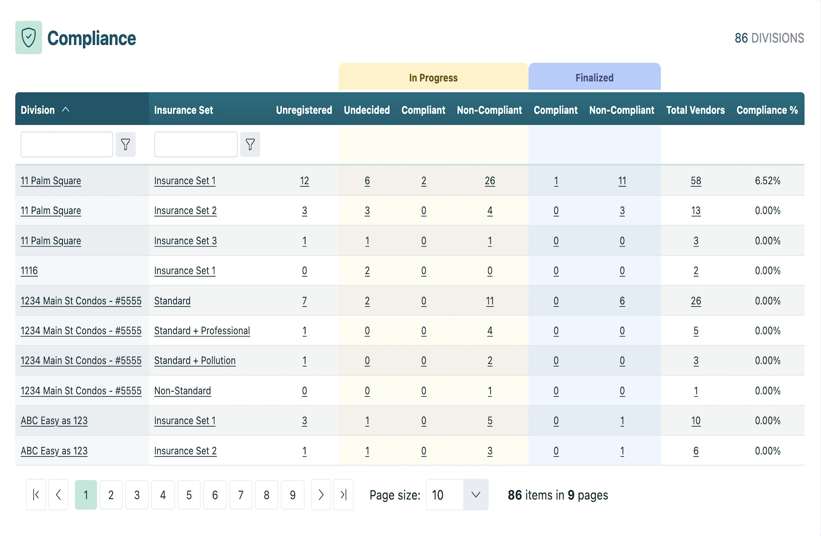This screenshot has height=536, width=821.
Task: Go back one page using previous arrow
Action: (58, 494)
